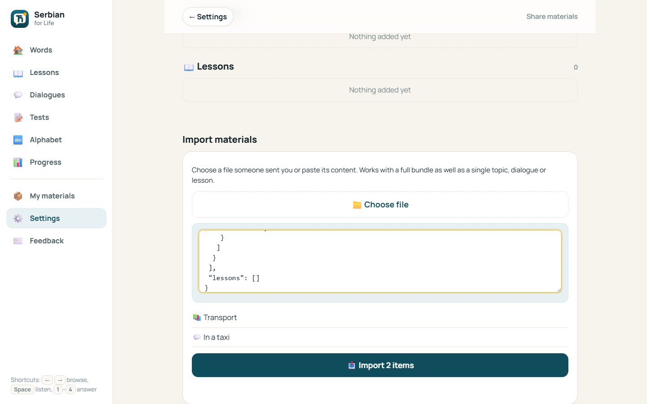Go to Dialogues in the sidebar
The height and width of the screenshot is (404, 647).
click(x=56, y=95)
